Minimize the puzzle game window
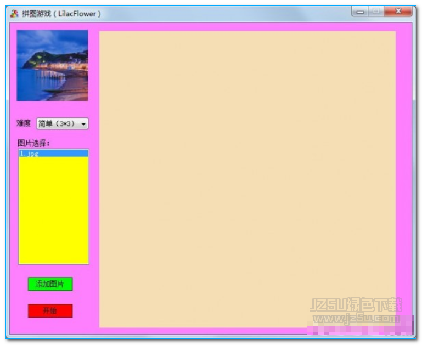 click(x=360, y=12)
